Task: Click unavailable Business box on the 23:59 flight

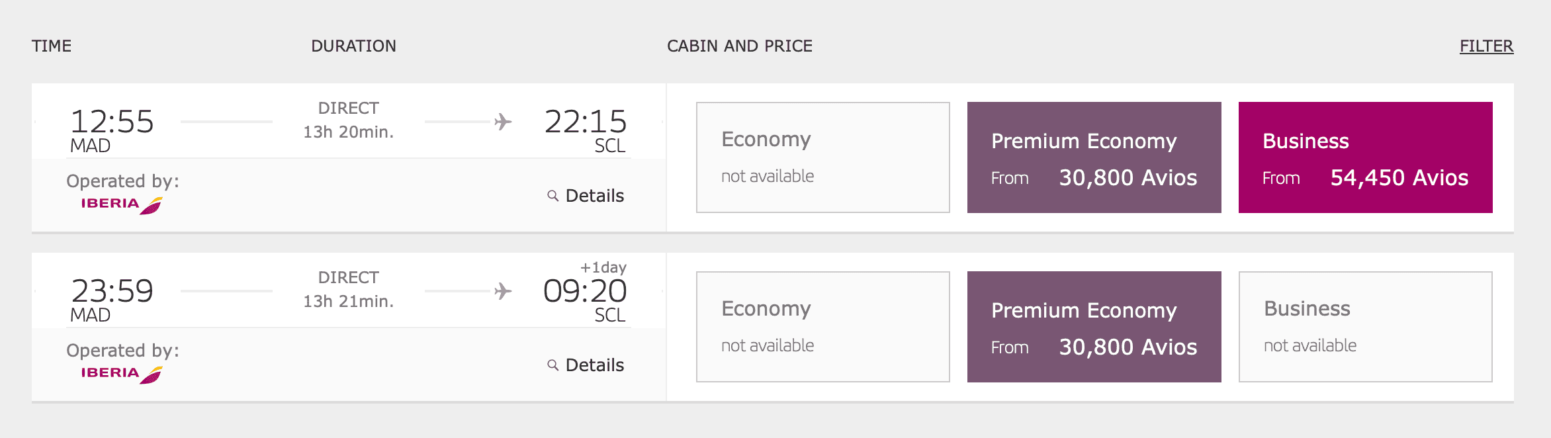Action: [x=1365, y=327]
